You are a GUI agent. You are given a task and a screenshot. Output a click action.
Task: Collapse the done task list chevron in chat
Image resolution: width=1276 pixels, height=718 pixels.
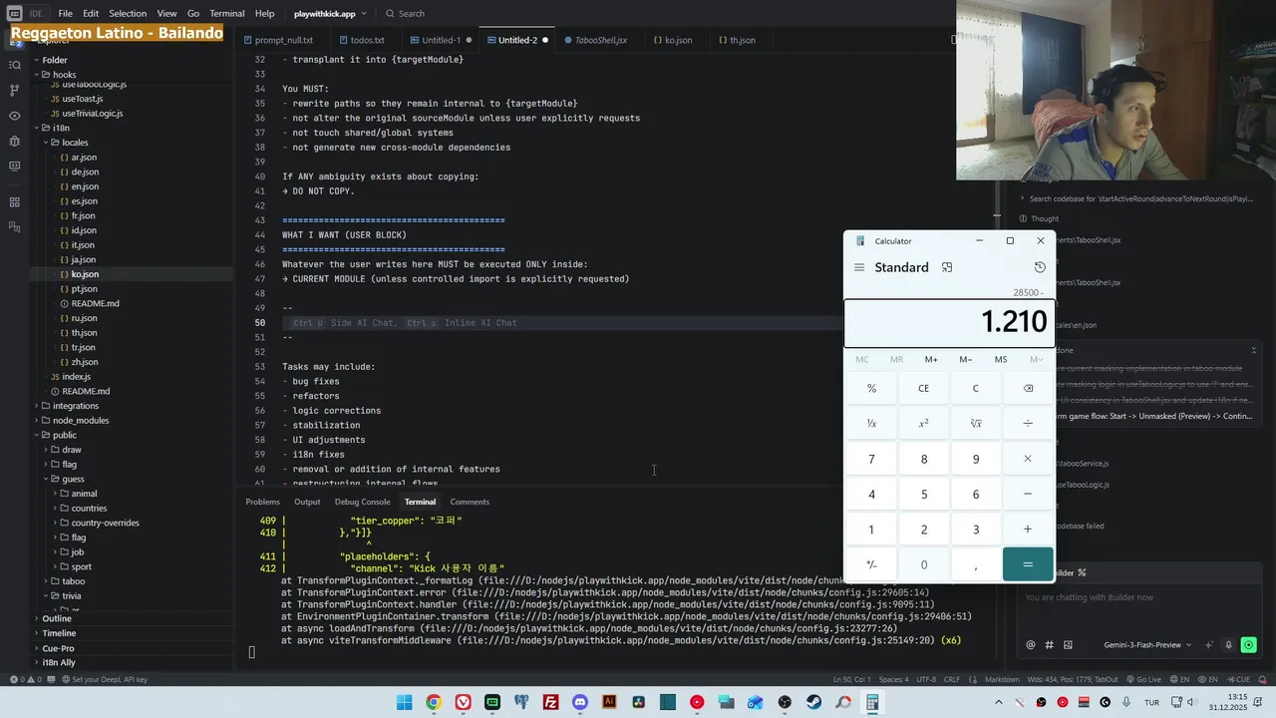(1253, 350)
